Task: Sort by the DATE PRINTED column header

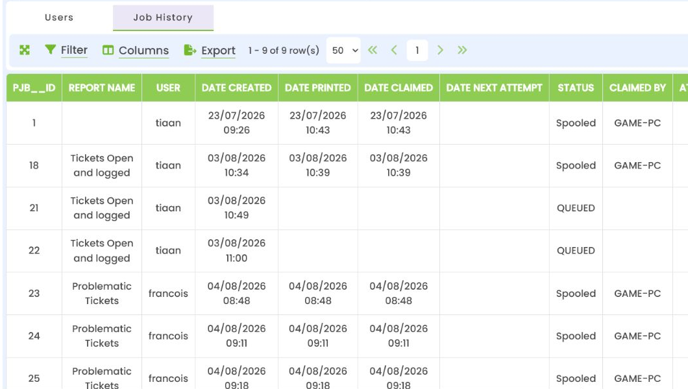Action: coord(317,88)
